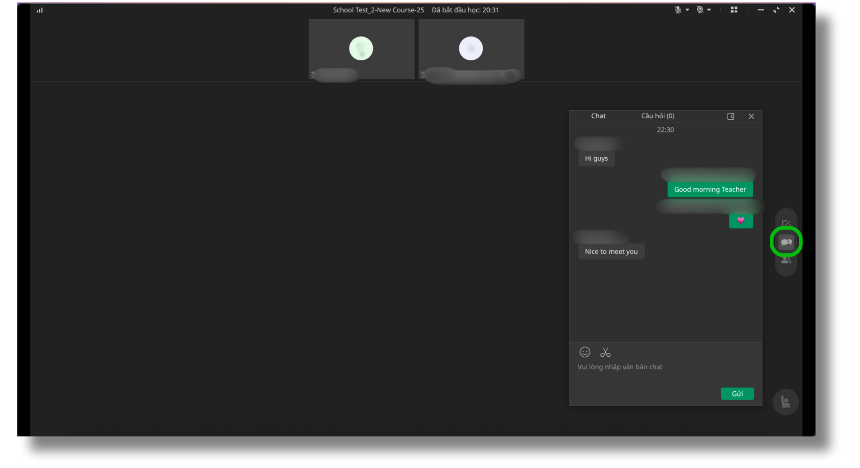Turn on the camera
Viewport: 860px width, 468px height.
(x=700, y=10)
